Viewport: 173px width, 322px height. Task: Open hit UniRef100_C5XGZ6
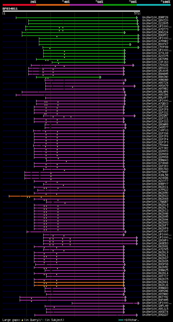155,65
